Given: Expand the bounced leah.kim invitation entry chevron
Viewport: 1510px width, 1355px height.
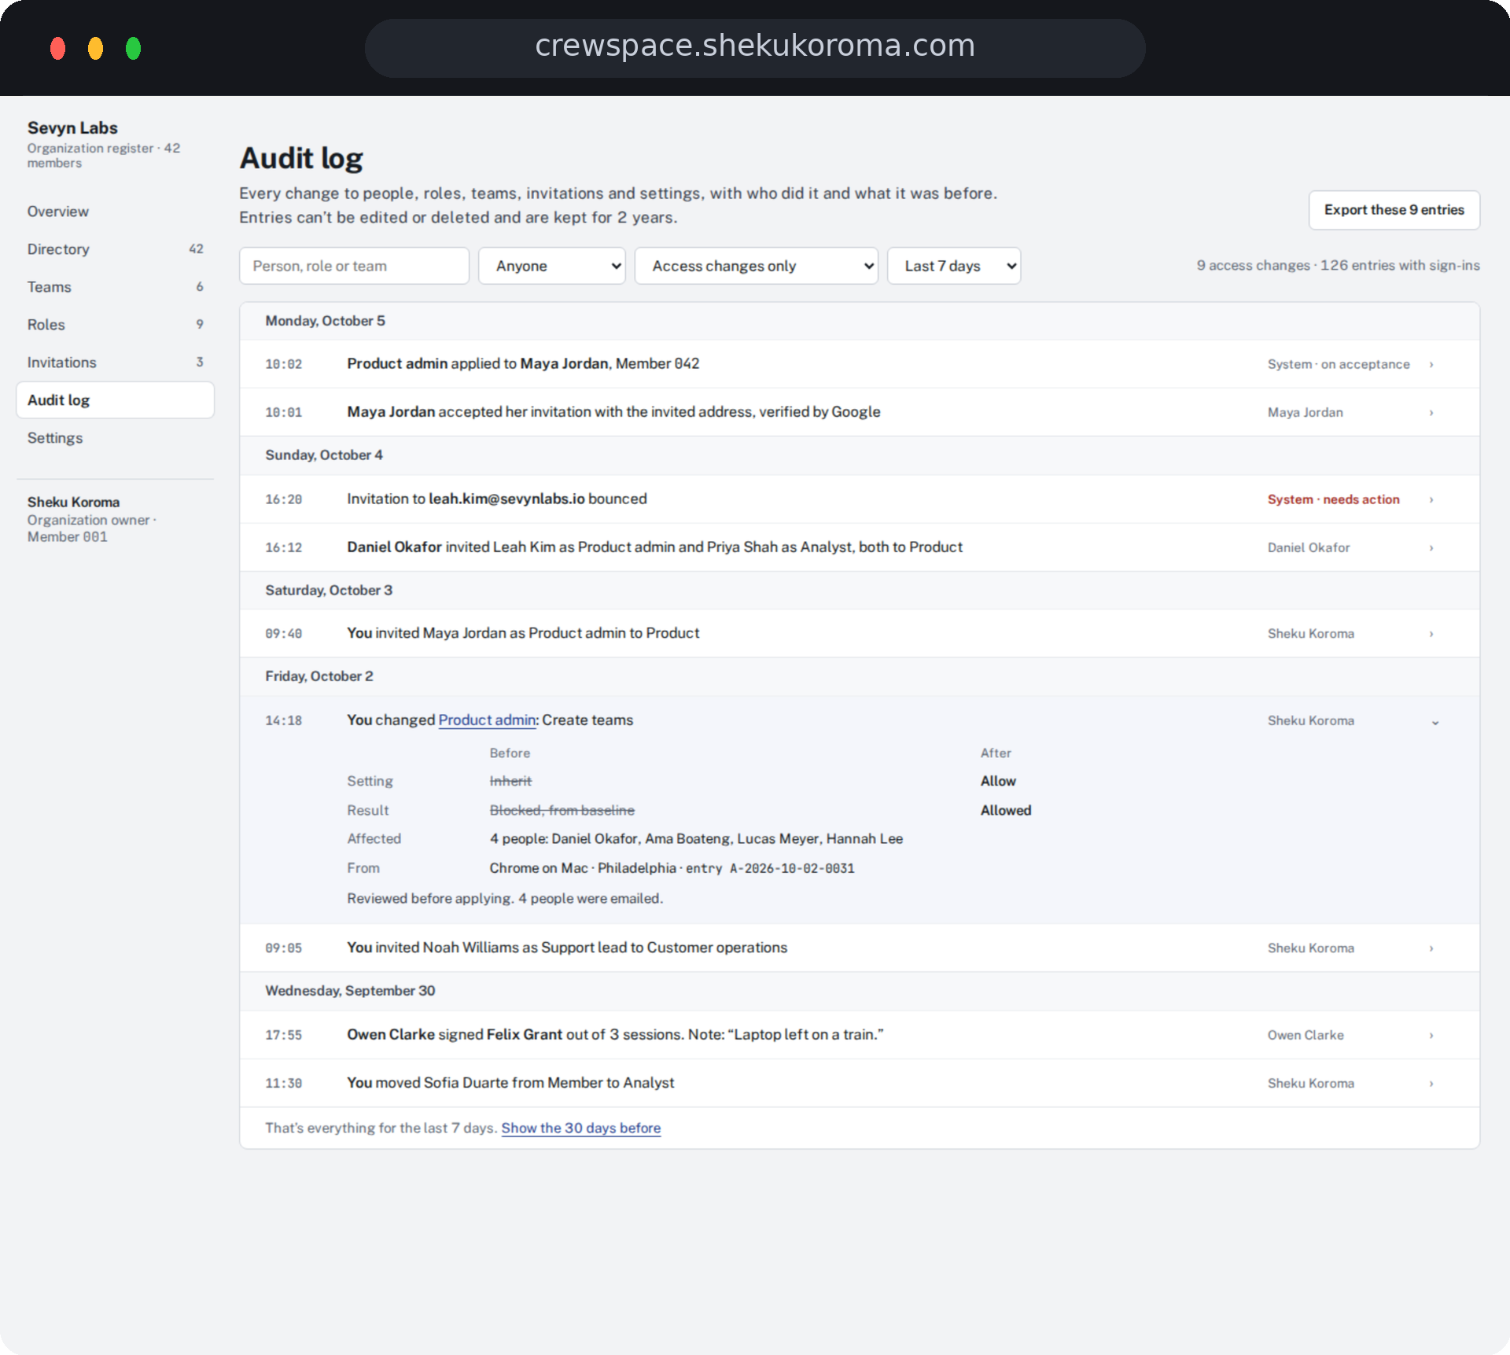Looking at the screenshot, I should 1431,499.
